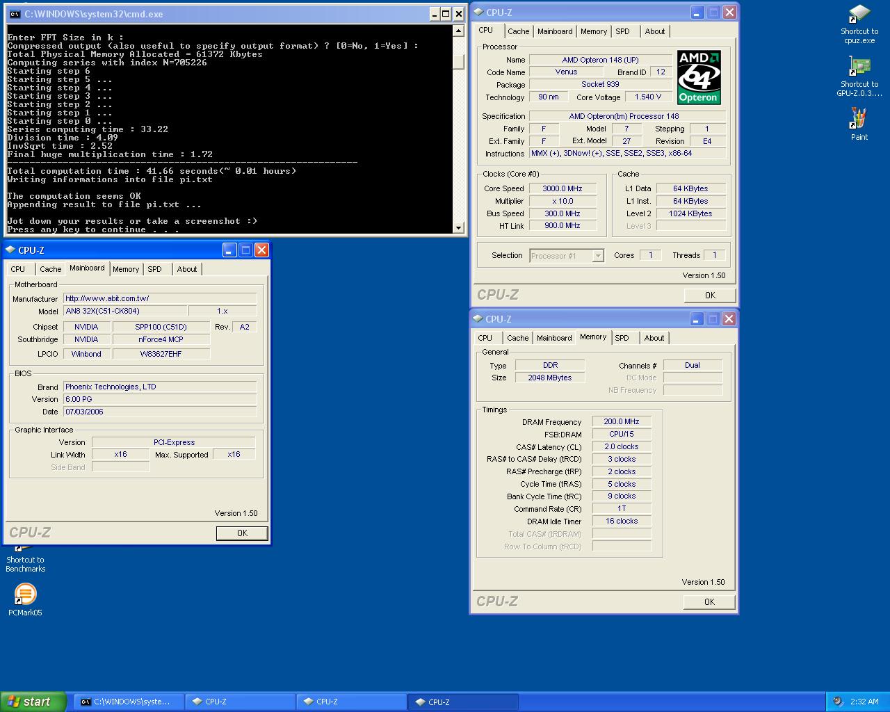
Task: Click the Multiplier value x 10.0
Action: coord(563,201)
